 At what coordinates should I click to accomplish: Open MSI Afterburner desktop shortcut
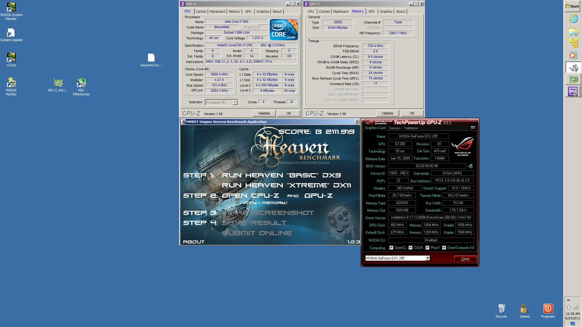[81, 87]
